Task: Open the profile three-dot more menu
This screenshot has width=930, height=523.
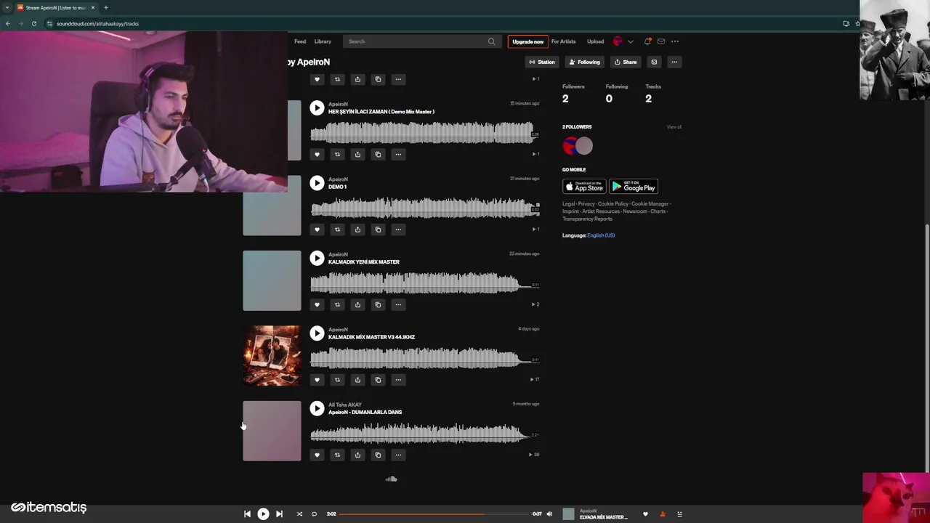Action: tap(674, 62)
